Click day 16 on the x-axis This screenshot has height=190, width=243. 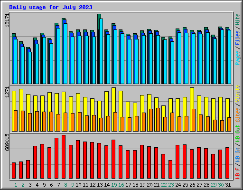pyautogui.click(x=121, y=185)
